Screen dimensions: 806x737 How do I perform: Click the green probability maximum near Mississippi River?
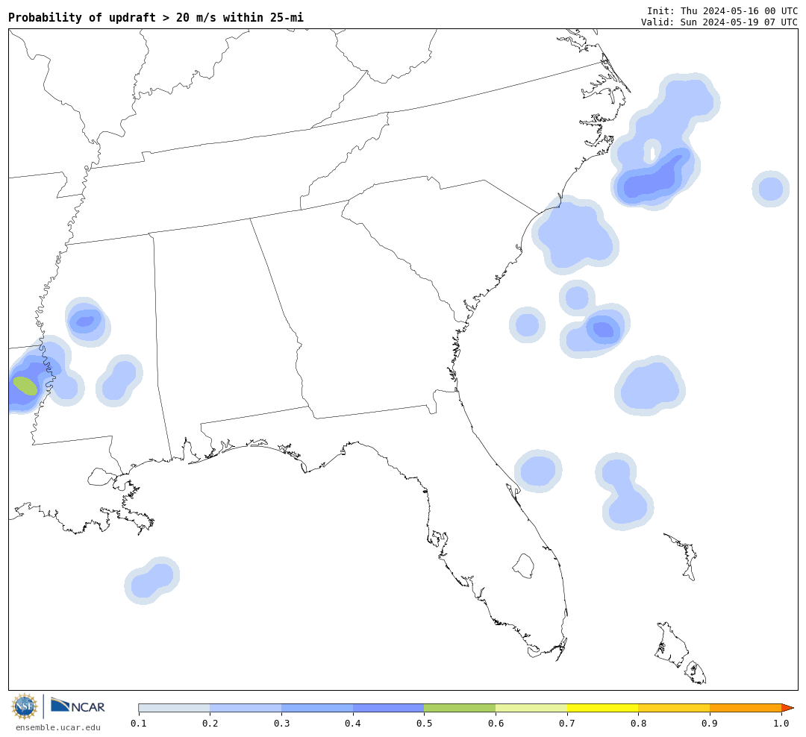point(25,386)
